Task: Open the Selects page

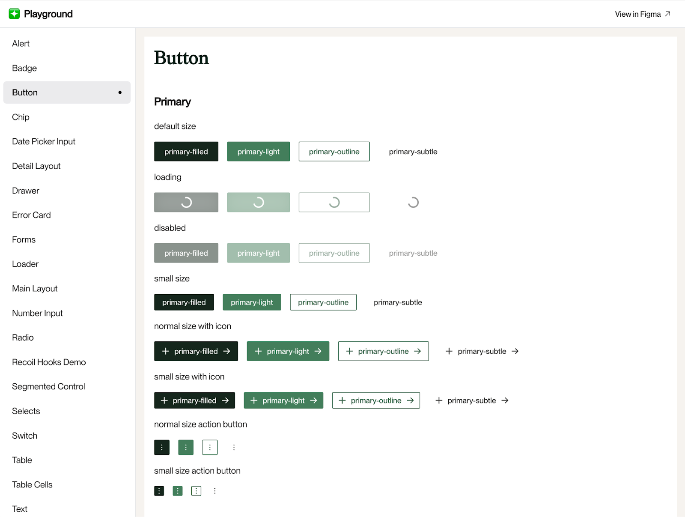Action: [x=67, y=411]
